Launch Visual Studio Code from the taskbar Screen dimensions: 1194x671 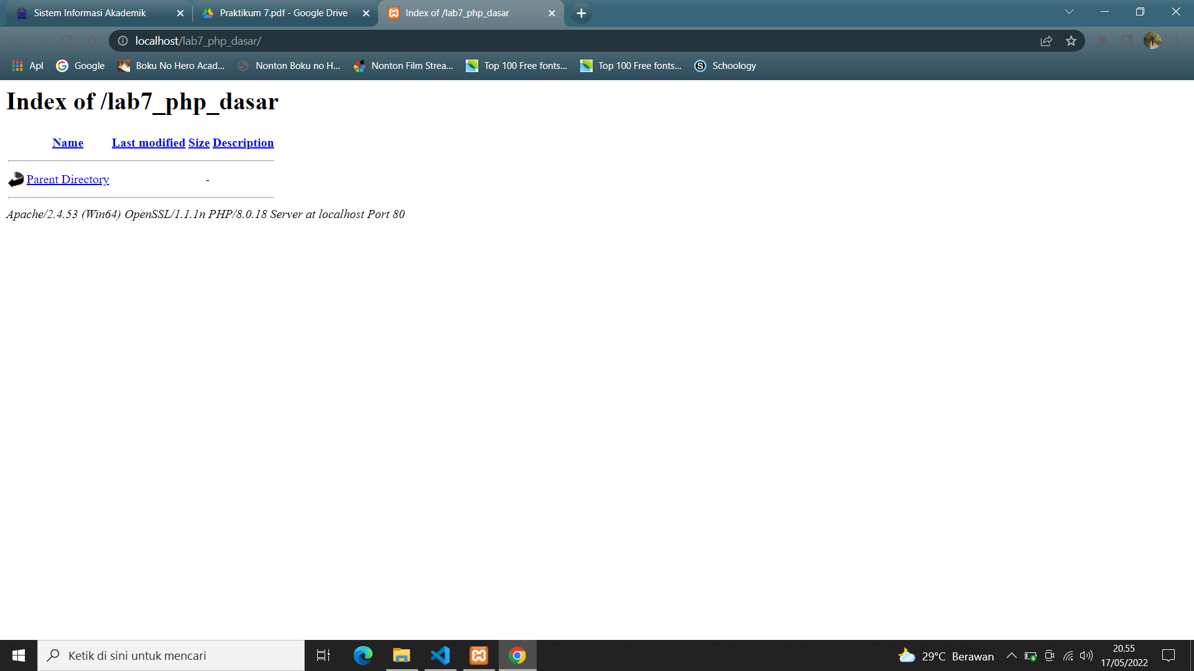point(440,655)
